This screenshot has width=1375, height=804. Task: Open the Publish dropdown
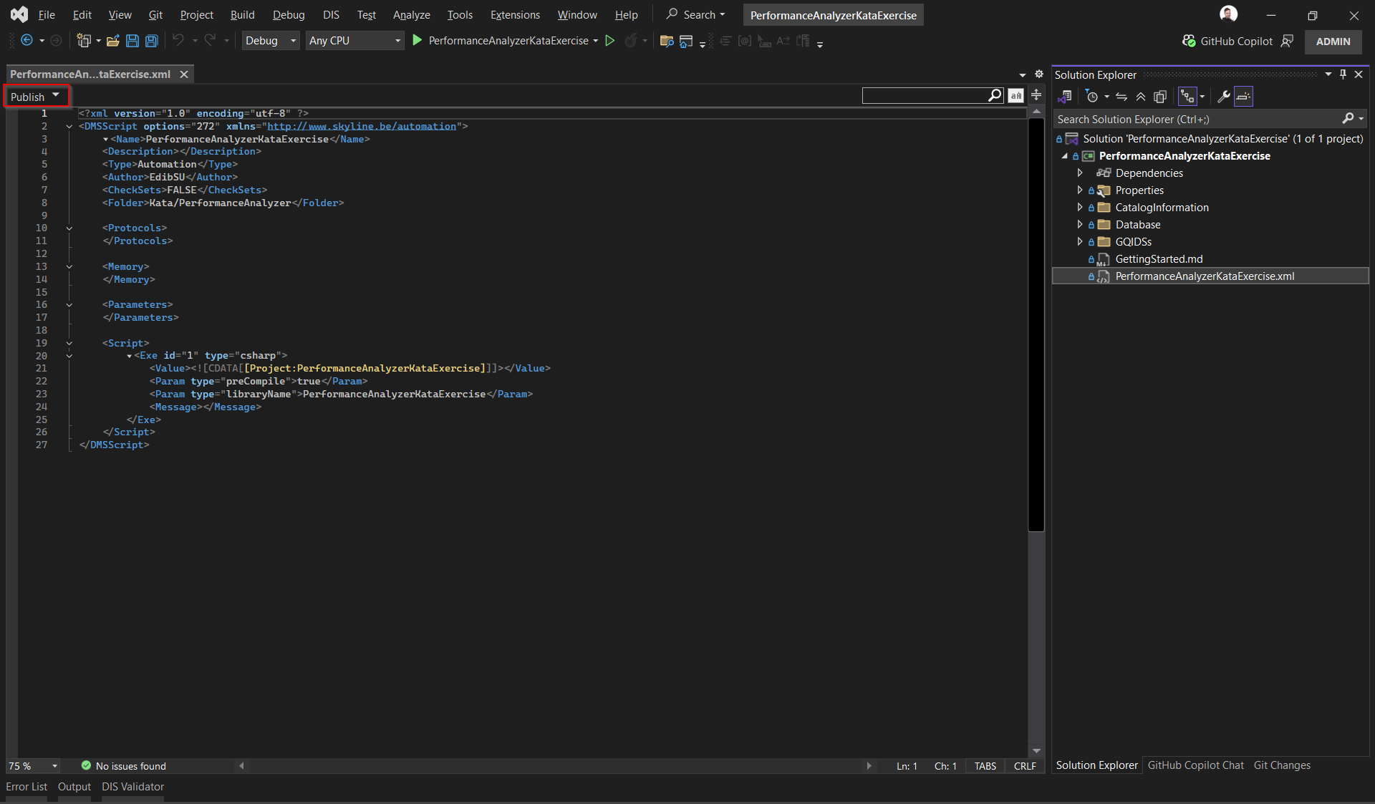tap(36, 96)
